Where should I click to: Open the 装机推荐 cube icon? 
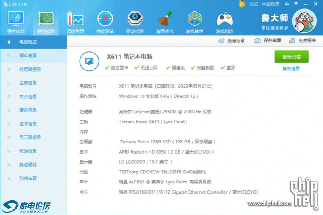pyautogui.click(x=195, y=19)
